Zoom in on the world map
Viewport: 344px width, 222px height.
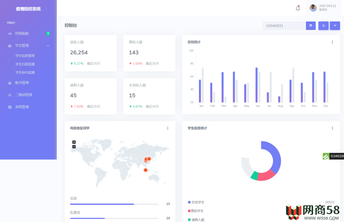pyautogui.click(x=74, y=142)
